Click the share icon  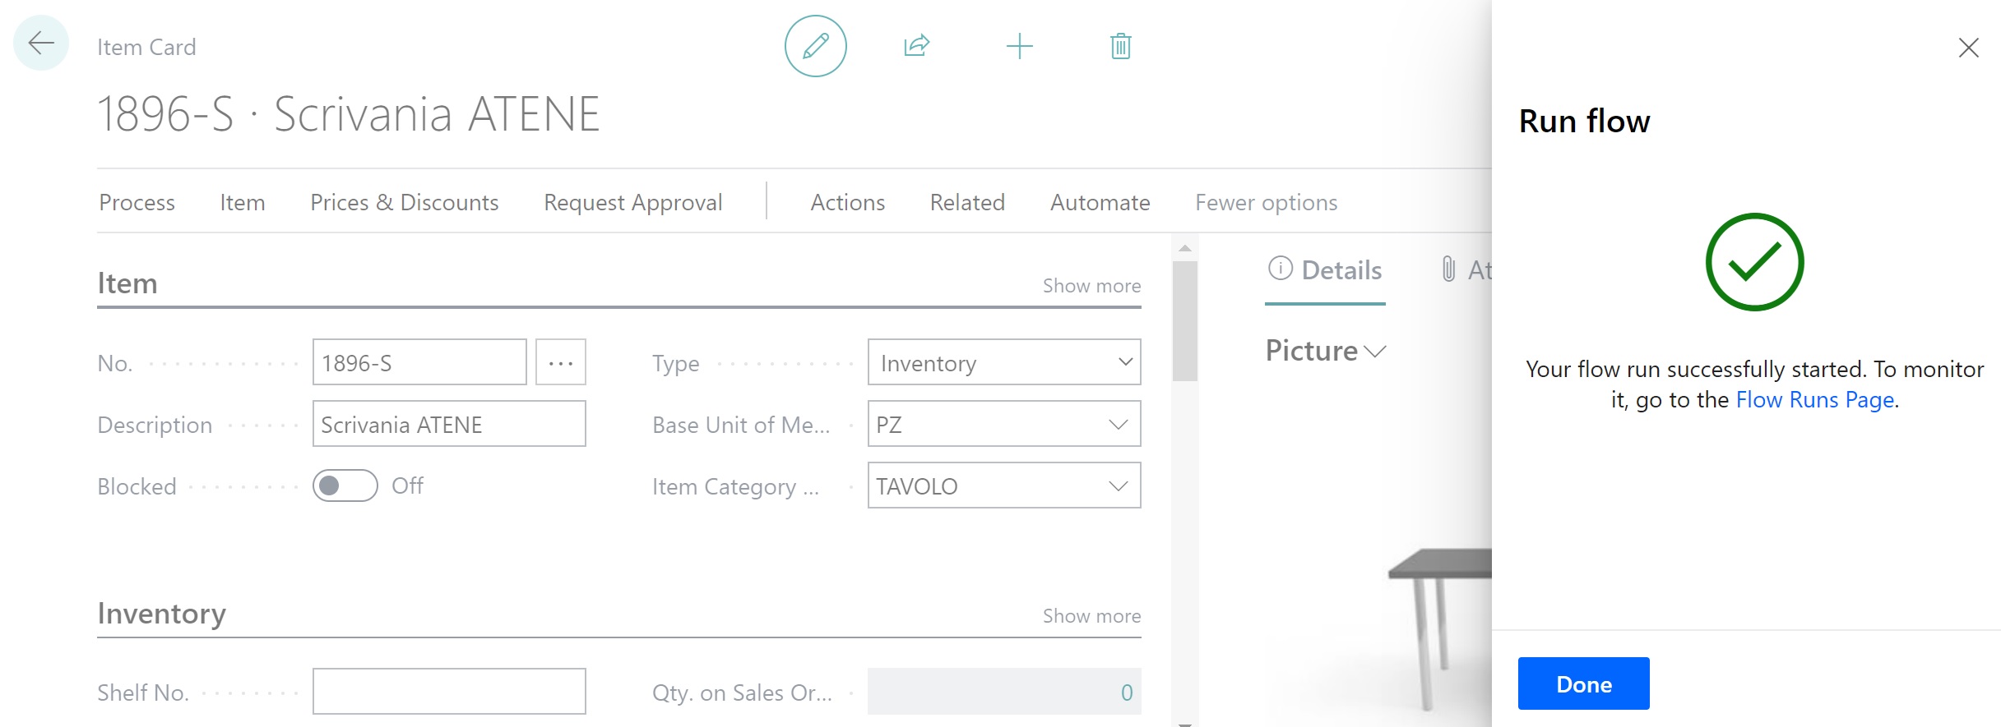916,46
